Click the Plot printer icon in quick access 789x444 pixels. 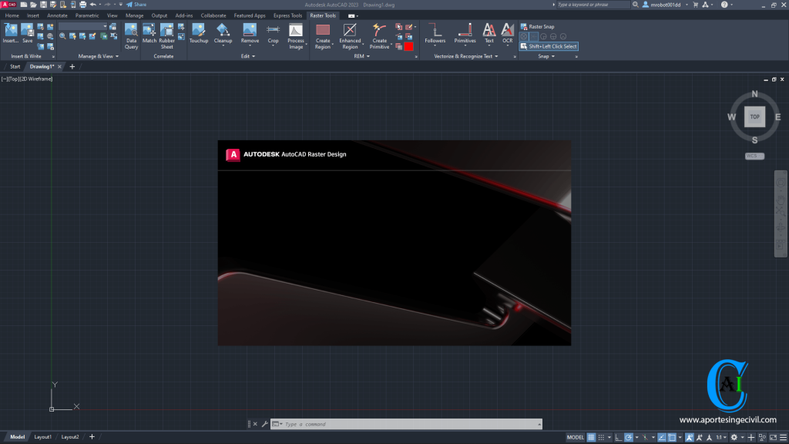point(83,5)
